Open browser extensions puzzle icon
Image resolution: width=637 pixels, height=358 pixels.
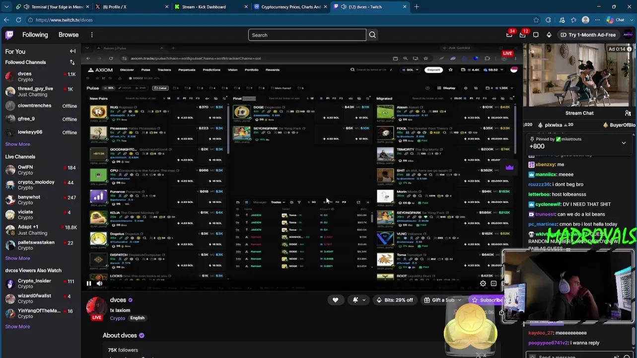[x=548, y=20]
